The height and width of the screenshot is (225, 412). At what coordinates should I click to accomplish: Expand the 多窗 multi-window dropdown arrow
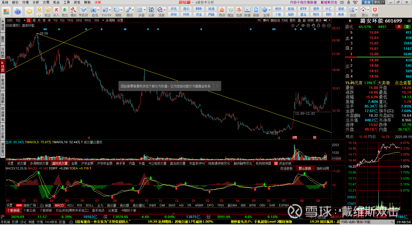coord(145,10)
